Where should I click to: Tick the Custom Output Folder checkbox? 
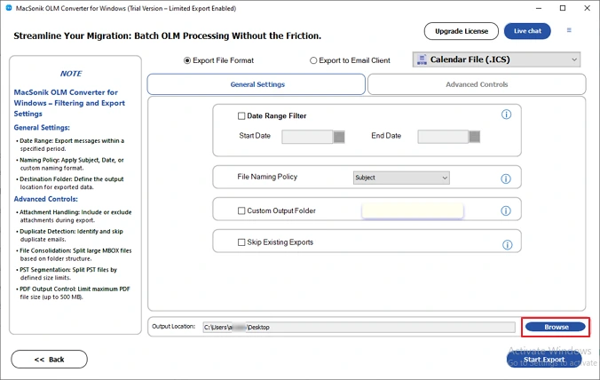[x=241, y=210]
